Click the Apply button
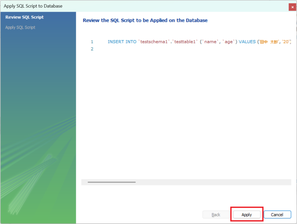 247,214
